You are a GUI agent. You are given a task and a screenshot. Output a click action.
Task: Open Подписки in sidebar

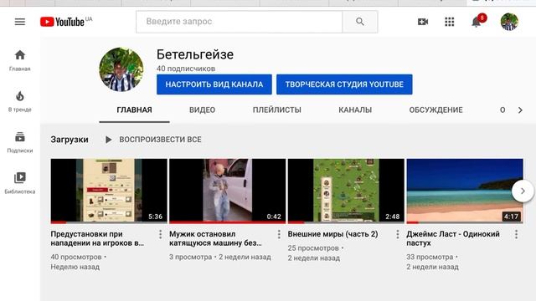20,142
